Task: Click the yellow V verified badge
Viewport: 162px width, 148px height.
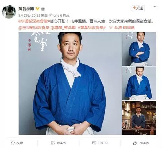Action: tap(37, 9)
